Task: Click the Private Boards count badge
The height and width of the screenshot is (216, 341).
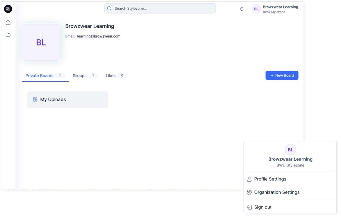Action: [x=60, y=75]
